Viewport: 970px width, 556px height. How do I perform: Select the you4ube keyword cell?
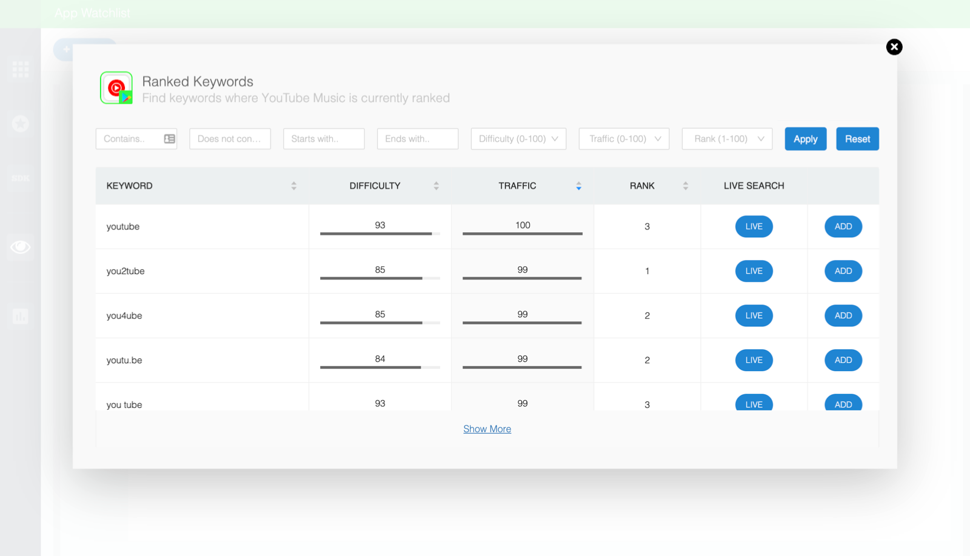[x=202, y=316]
